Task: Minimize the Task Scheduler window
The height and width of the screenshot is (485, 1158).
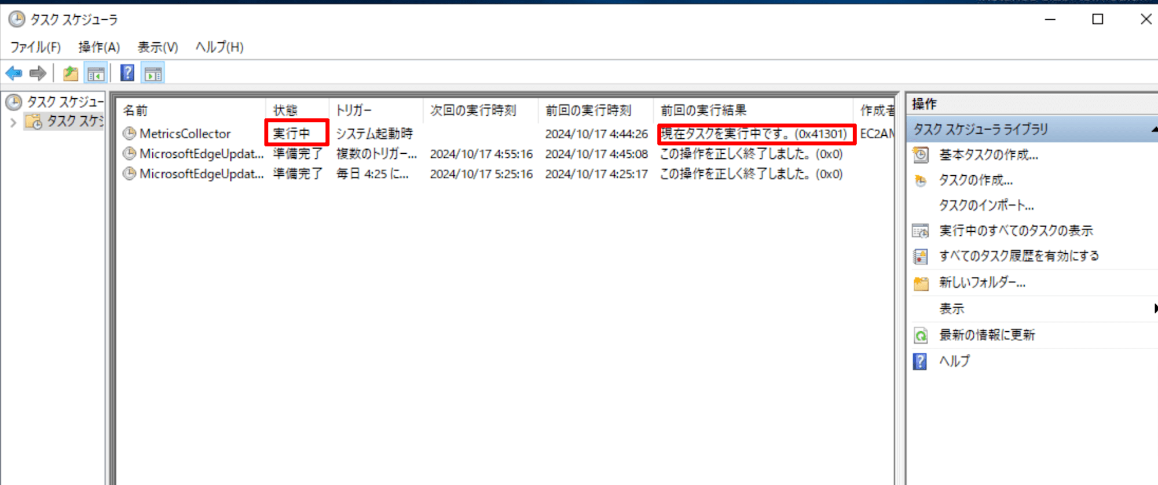Action: tap(1050, 19)
